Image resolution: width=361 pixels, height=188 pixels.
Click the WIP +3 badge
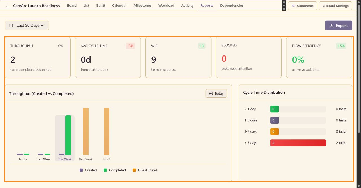point(202,46)
